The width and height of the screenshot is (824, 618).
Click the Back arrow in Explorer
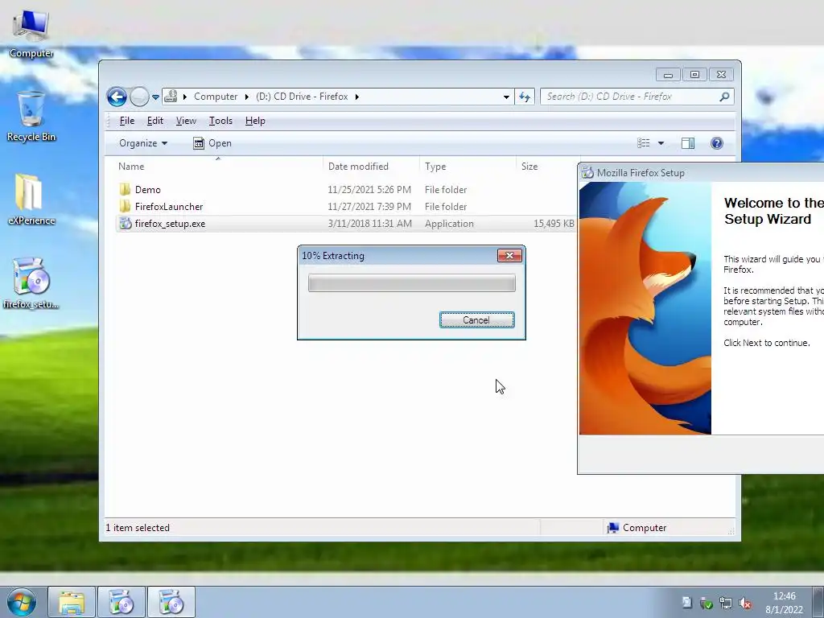coord(117,97)
